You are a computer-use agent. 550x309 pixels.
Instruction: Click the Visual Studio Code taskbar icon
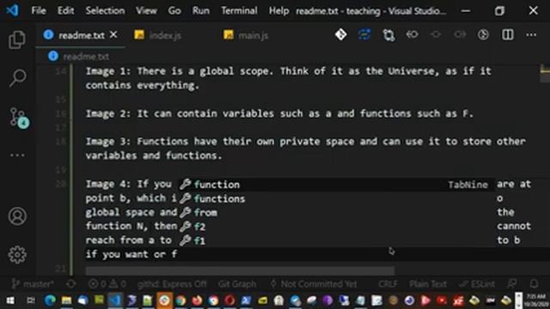(x=115, y=300)
